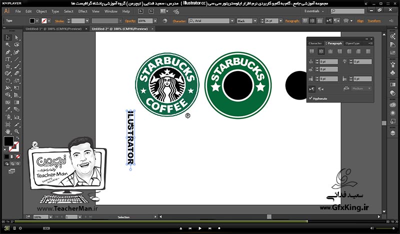Switch to the Untitled-1 document tab
Viewport: 400px width, 234px height.
(x=53, y=29)
